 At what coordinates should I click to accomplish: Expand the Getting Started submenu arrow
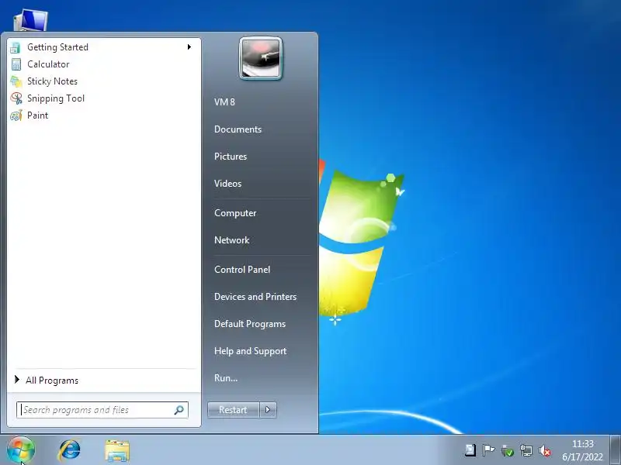click(189, 47)
